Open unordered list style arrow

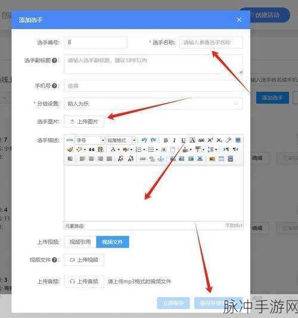coord(157,150)
